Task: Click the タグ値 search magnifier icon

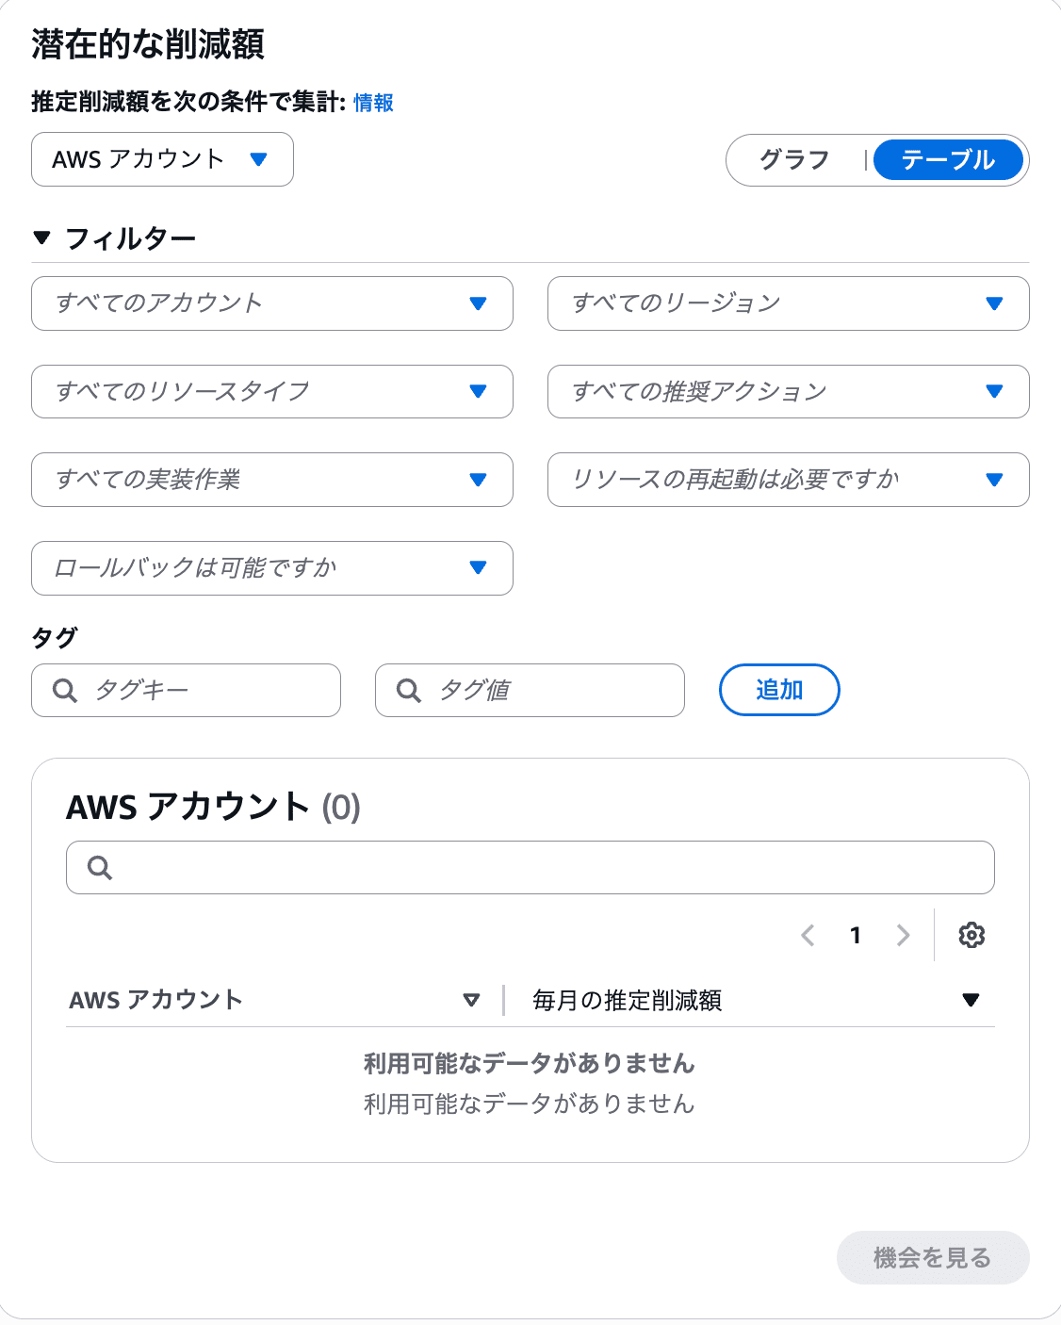Action: point(409,691)
